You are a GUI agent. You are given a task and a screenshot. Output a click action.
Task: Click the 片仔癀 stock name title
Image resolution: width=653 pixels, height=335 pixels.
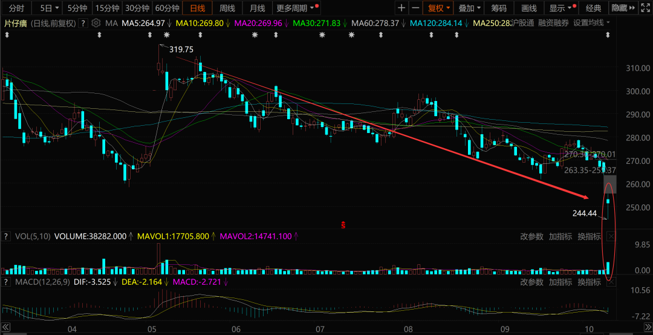pos(15,24)
